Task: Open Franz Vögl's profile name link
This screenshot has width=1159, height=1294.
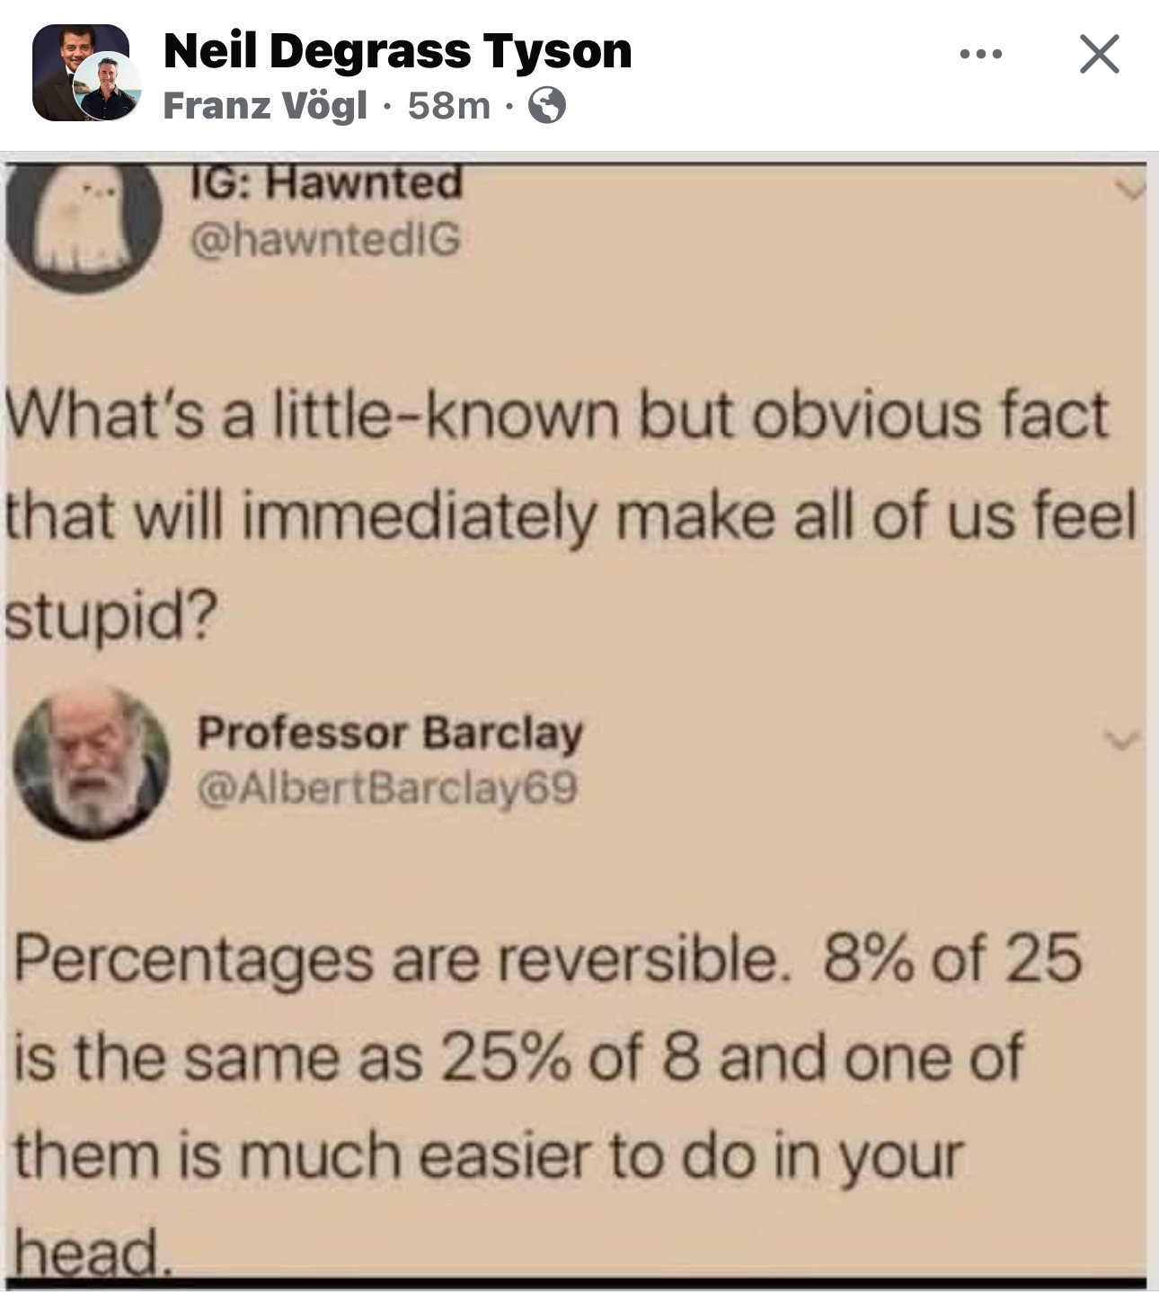Action: (265, 106)
